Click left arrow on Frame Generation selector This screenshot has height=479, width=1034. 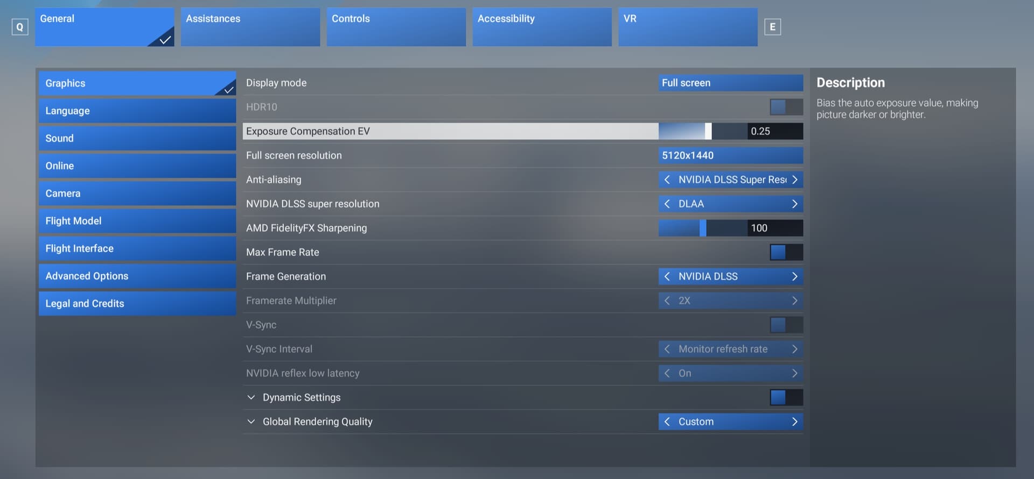point(667,276)
